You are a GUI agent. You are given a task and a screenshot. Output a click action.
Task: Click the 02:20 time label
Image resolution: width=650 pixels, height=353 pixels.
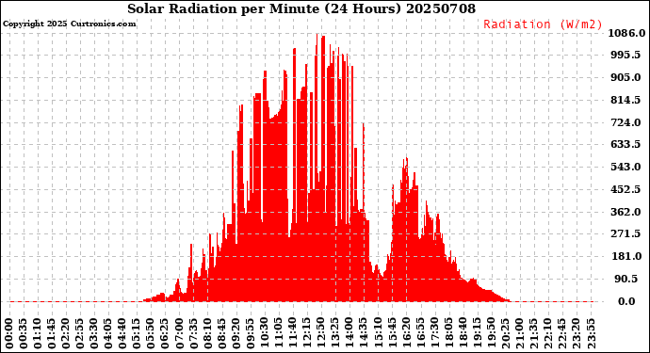click(x=66, y=334)
